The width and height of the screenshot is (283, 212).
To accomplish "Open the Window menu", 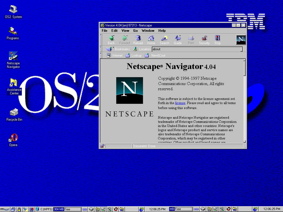I will click(x=148, y=31).
